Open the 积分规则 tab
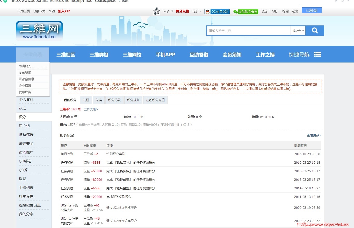Screen dimensions: 354x228 pos(133,100)
